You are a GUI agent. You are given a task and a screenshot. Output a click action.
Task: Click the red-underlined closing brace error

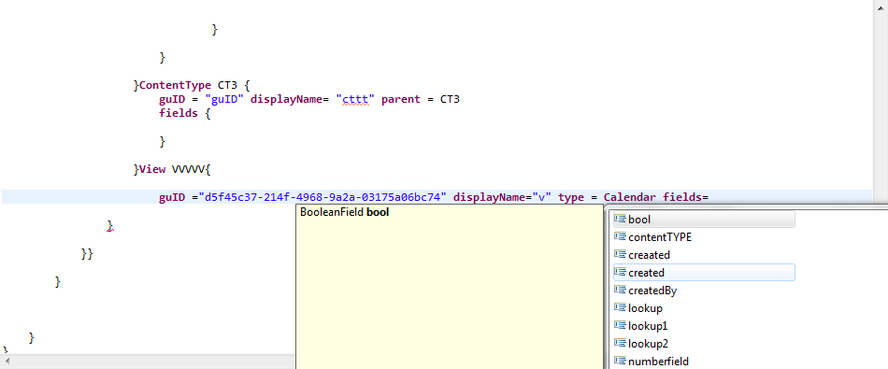(x=110, y=226)
